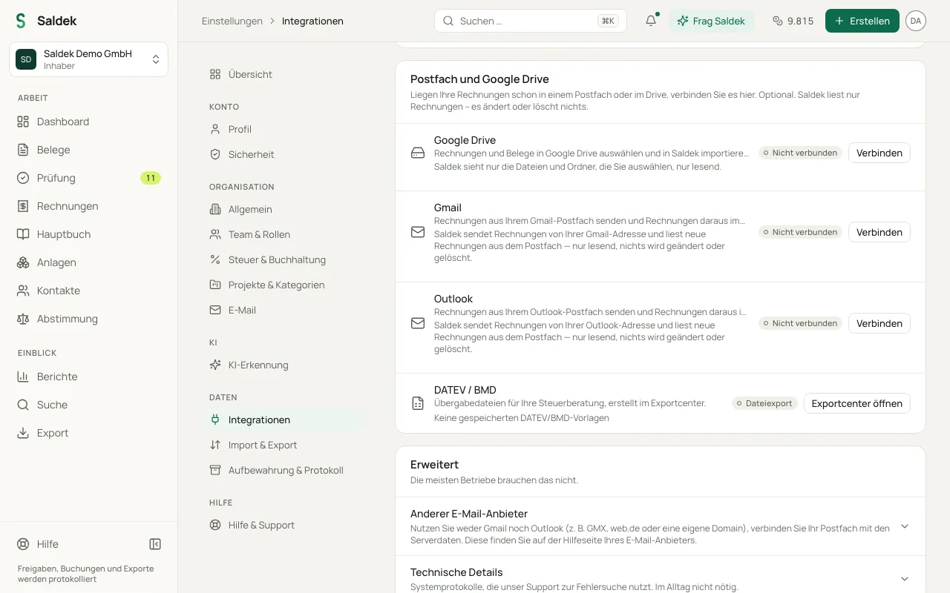Open Abstimmung in sidebar
The width and height of the screenshot is (950, 593).
coord(89,319)
